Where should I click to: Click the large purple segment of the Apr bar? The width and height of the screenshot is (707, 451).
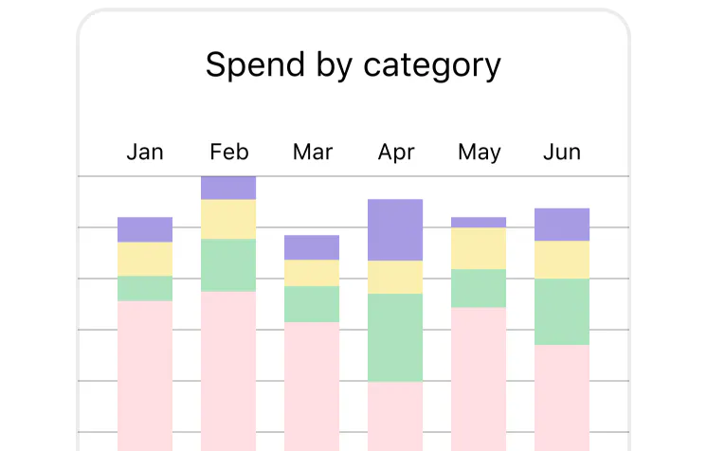pos(395,229)
